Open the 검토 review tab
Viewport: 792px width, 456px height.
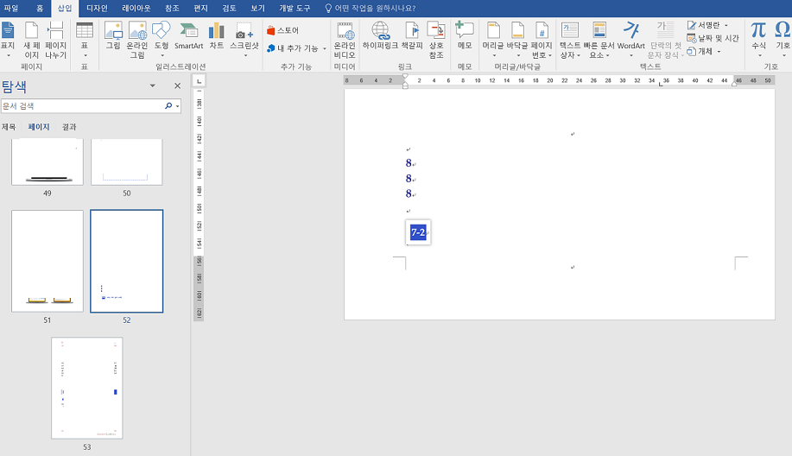tap(229, 8)
